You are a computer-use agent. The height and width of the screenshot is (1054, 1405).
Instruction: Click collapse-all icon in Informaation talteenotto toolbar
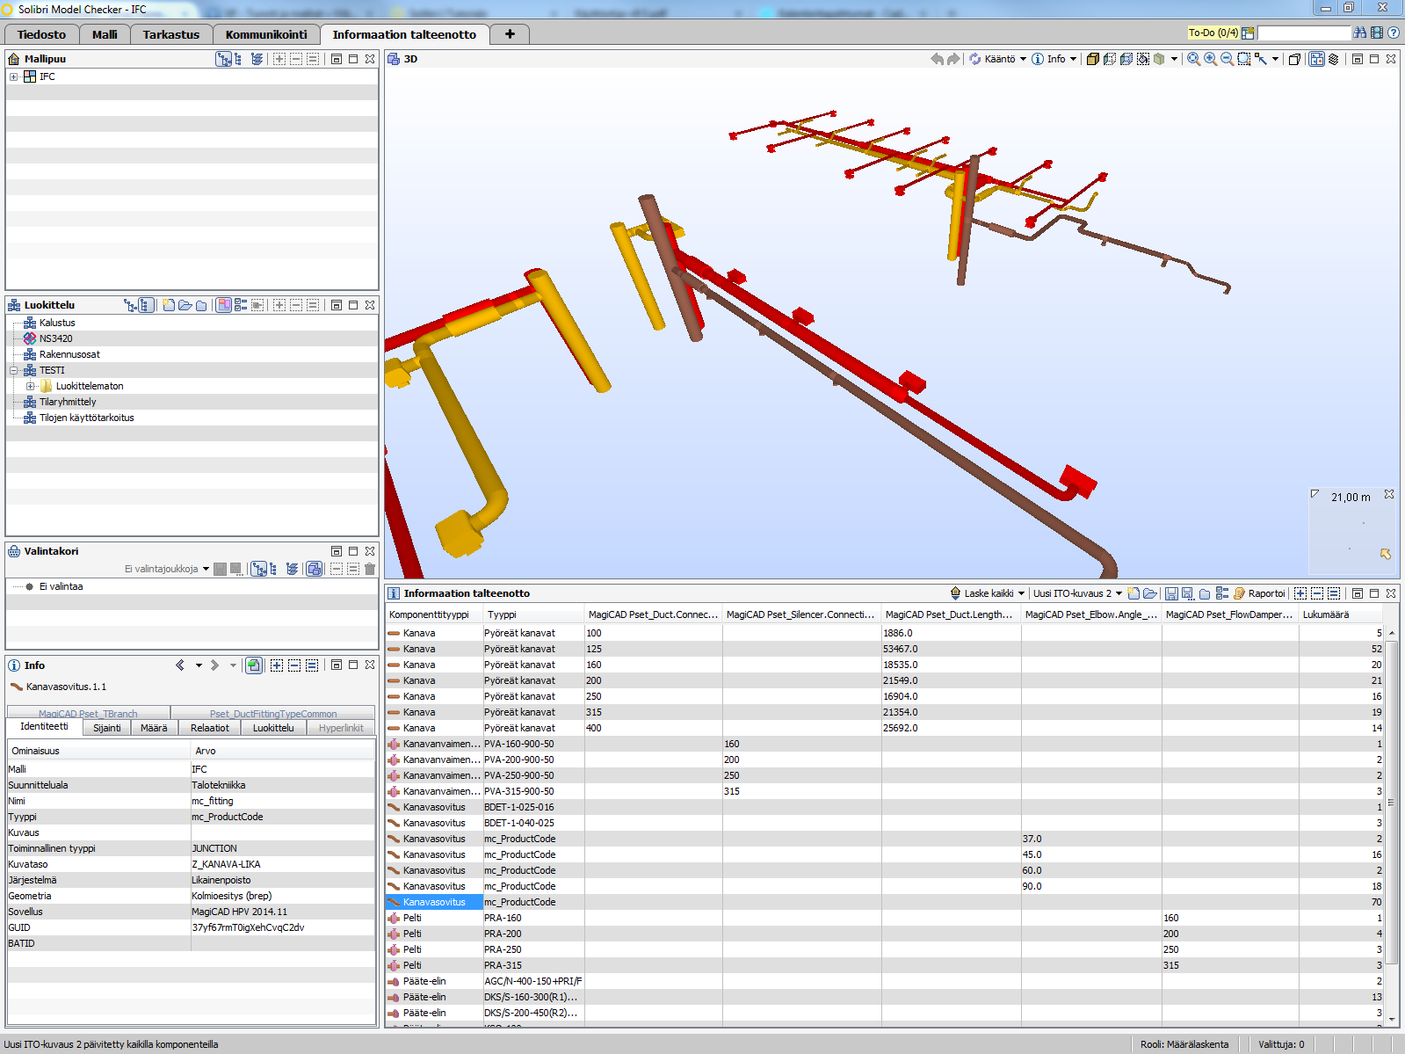[x=1317, y=593]
